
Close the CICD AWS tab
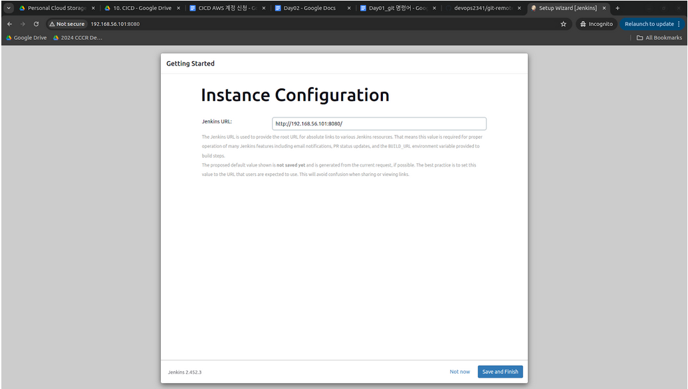(264, 8)
